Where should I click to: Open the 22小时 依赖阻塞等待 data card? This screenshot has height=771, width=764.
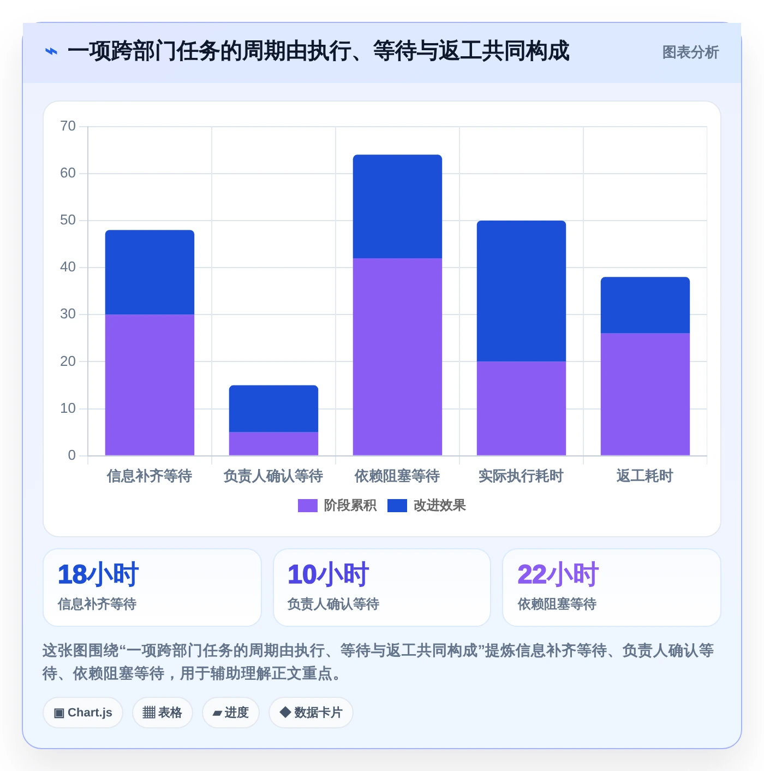click(x=612, y=588)
